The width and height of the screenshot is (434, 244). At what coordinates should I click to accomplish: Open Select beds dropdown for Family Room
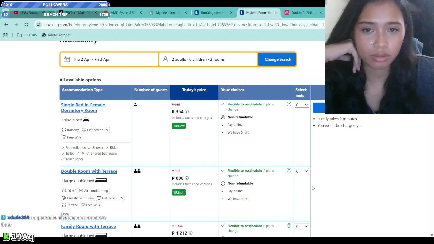click(301, 226)
